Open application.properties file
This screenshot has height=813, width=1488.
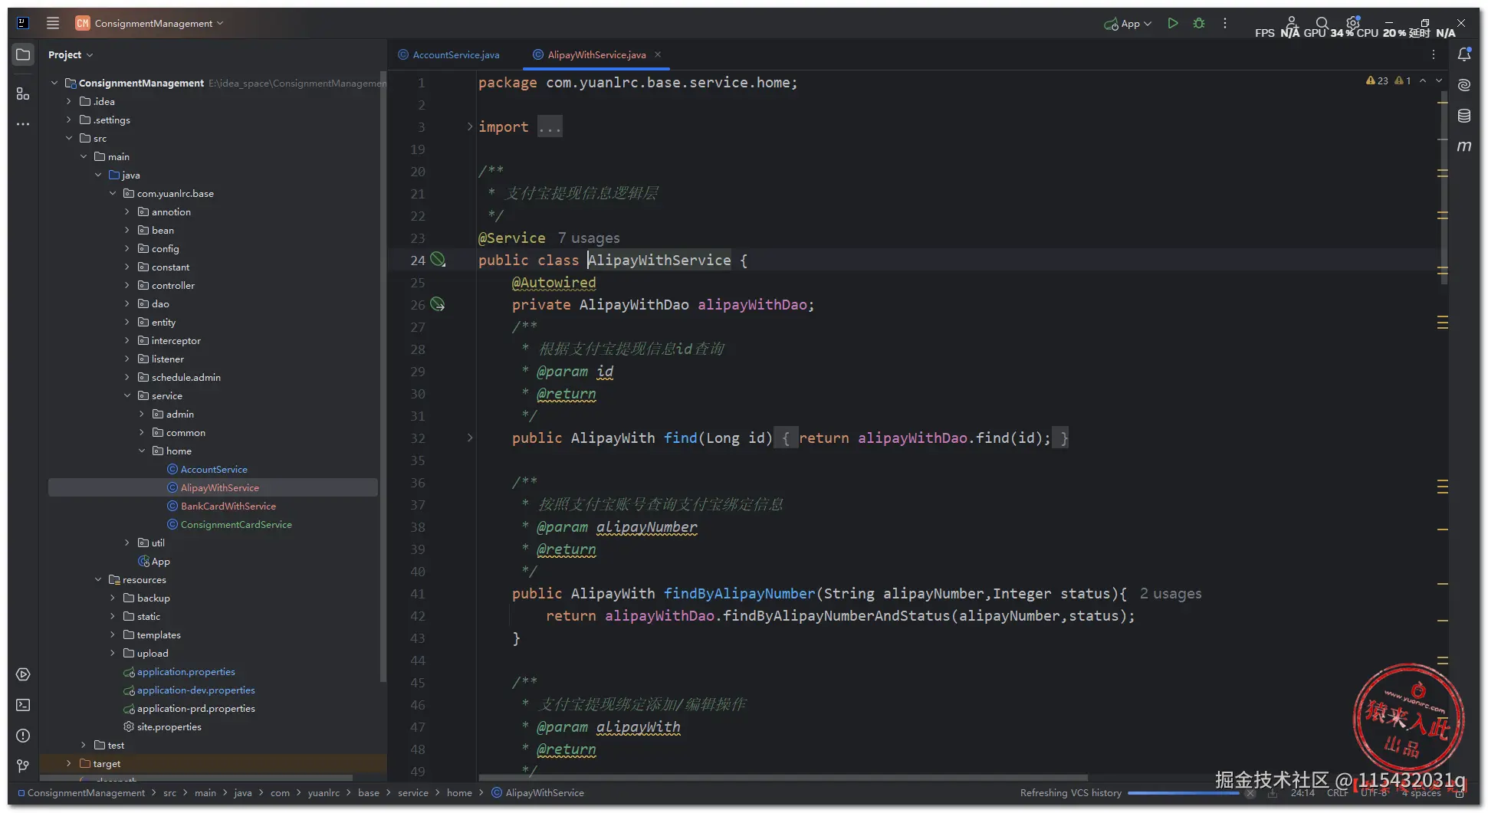tap(186, 671)
